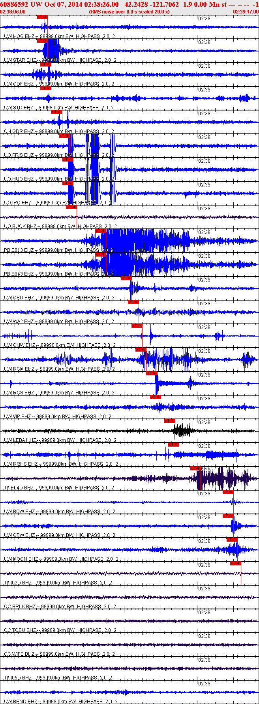The image size is (259, 704).
Task: Click the event ID 60886592 in header
Action: 14,4
